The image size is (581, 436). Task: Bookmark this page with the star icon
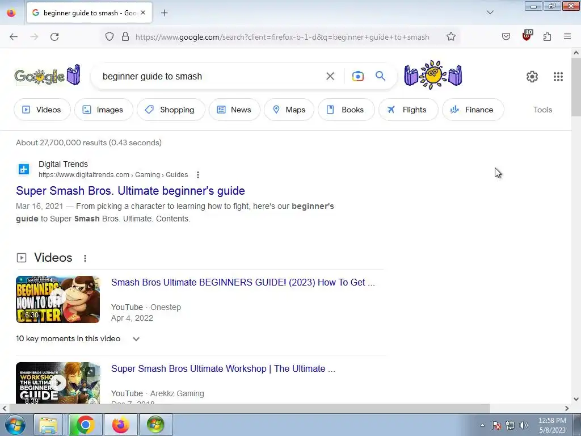point(451,37)
